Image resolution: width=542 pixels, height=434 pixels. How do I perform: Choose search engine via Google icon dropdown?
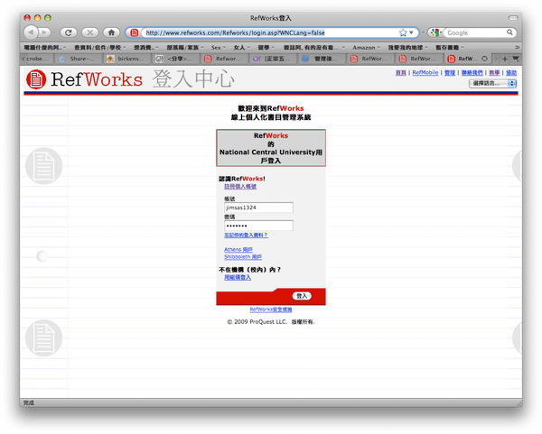click(x=436, y=32)
